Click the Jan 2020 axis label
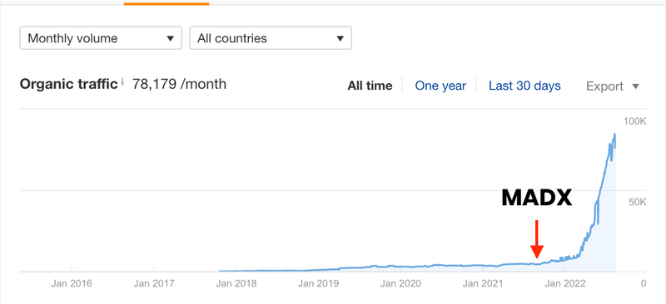 pyautogui.click(x=400, y=283)
